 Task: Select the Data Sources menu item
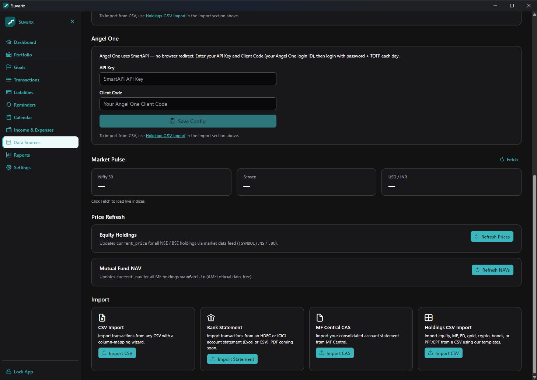pos(40,142)
